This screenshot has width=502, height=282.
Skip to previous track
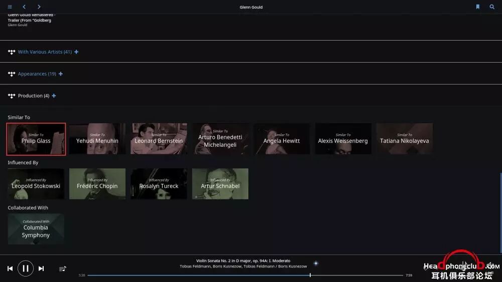(x=10, y=268)
